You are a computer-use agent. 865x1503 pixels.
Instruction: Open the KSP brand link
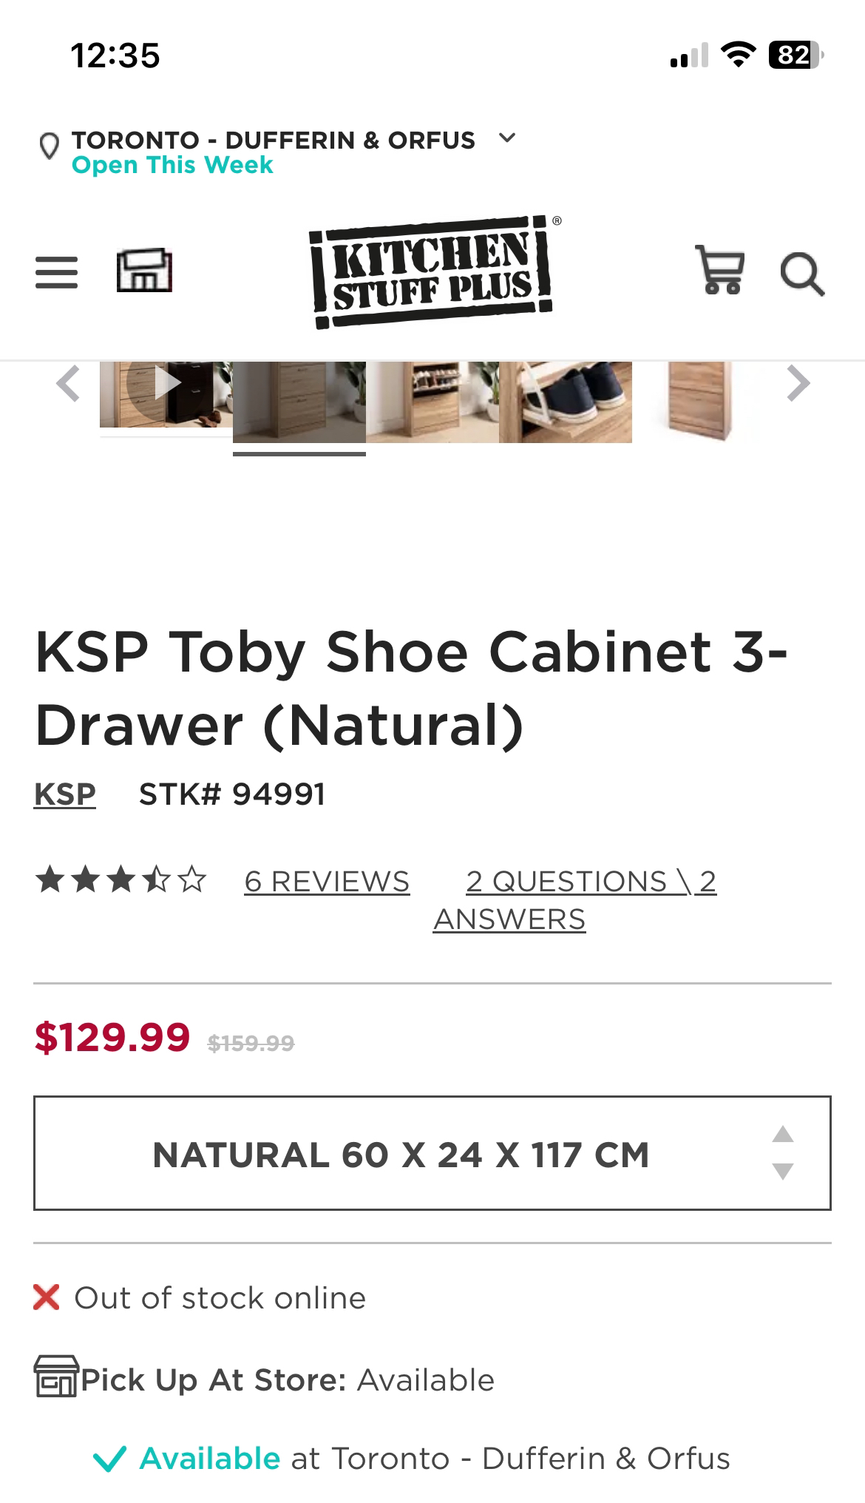65,794
